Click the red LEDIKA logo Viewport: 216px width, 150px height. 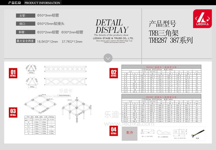tap(202, 19)
